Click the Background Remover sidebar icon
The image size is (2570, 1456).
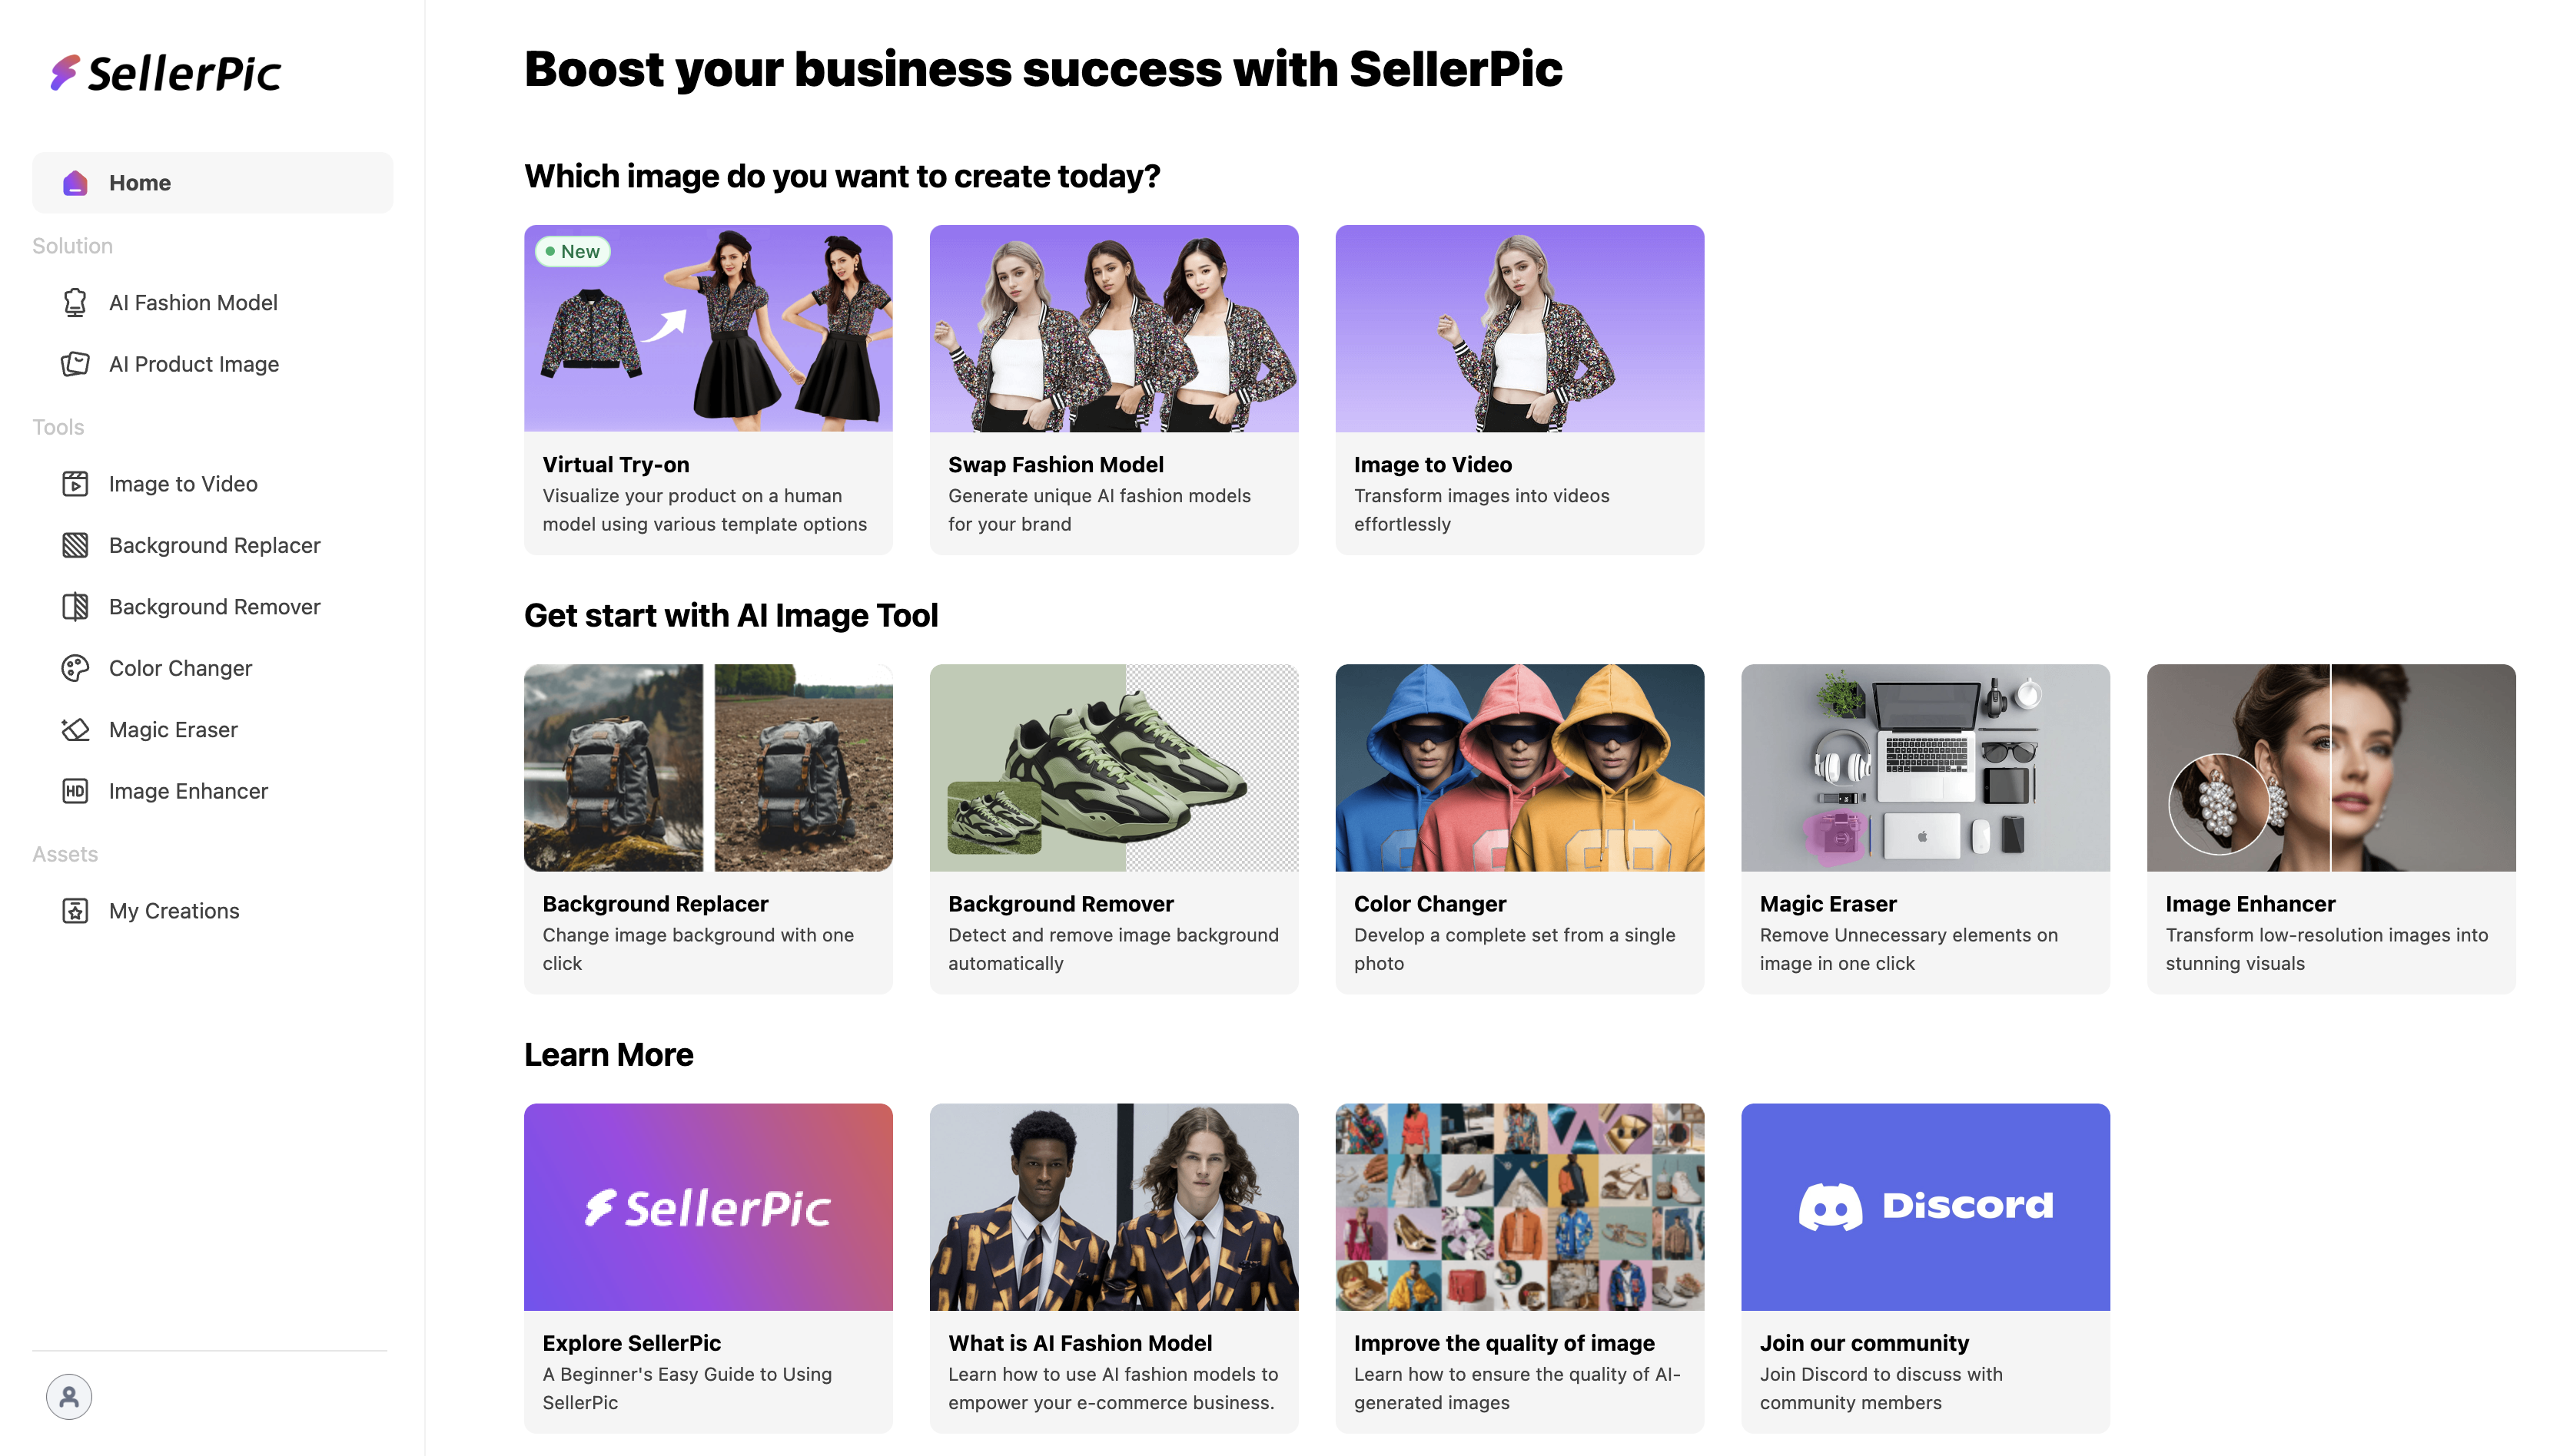(x=75, y=607)
